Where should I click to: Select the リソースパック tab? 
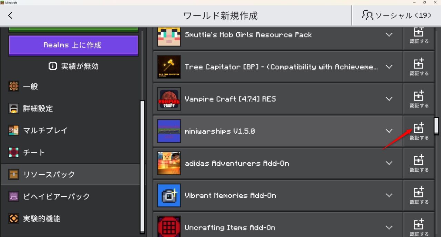pyautogui.click(x=71, y=174)
